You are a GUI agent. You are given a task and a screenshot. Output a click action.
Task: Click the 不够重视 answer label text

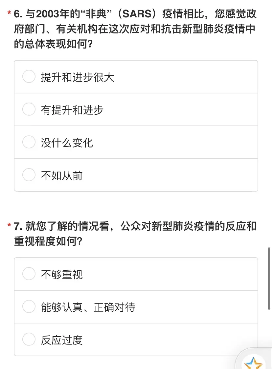(62, 274)
